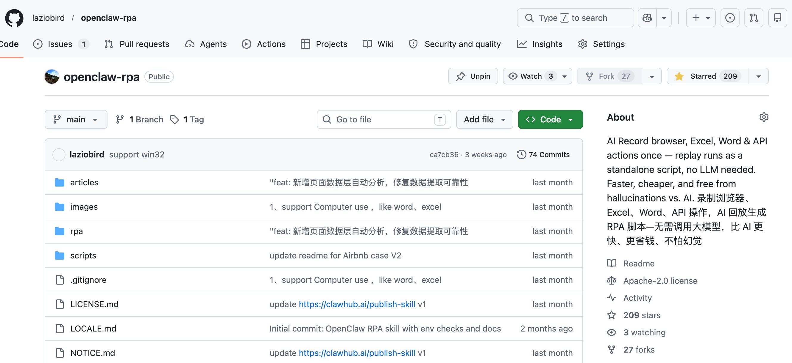Open the 'Initial commit: OpenClaw RPA skill' commit message
792x363 pixels.
pos(385,329)
